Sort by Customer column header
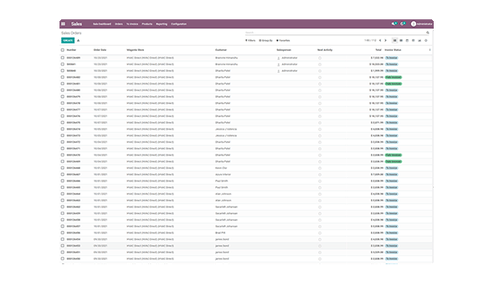 221,50
